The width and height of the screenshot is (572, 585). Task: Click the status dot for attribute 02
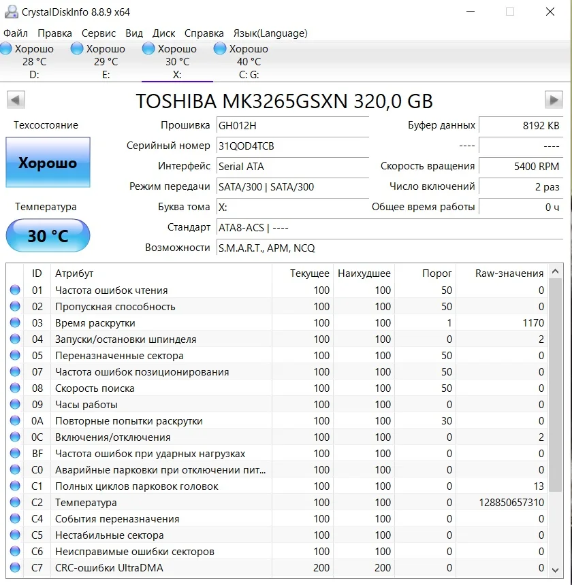[x=15, y=306]
